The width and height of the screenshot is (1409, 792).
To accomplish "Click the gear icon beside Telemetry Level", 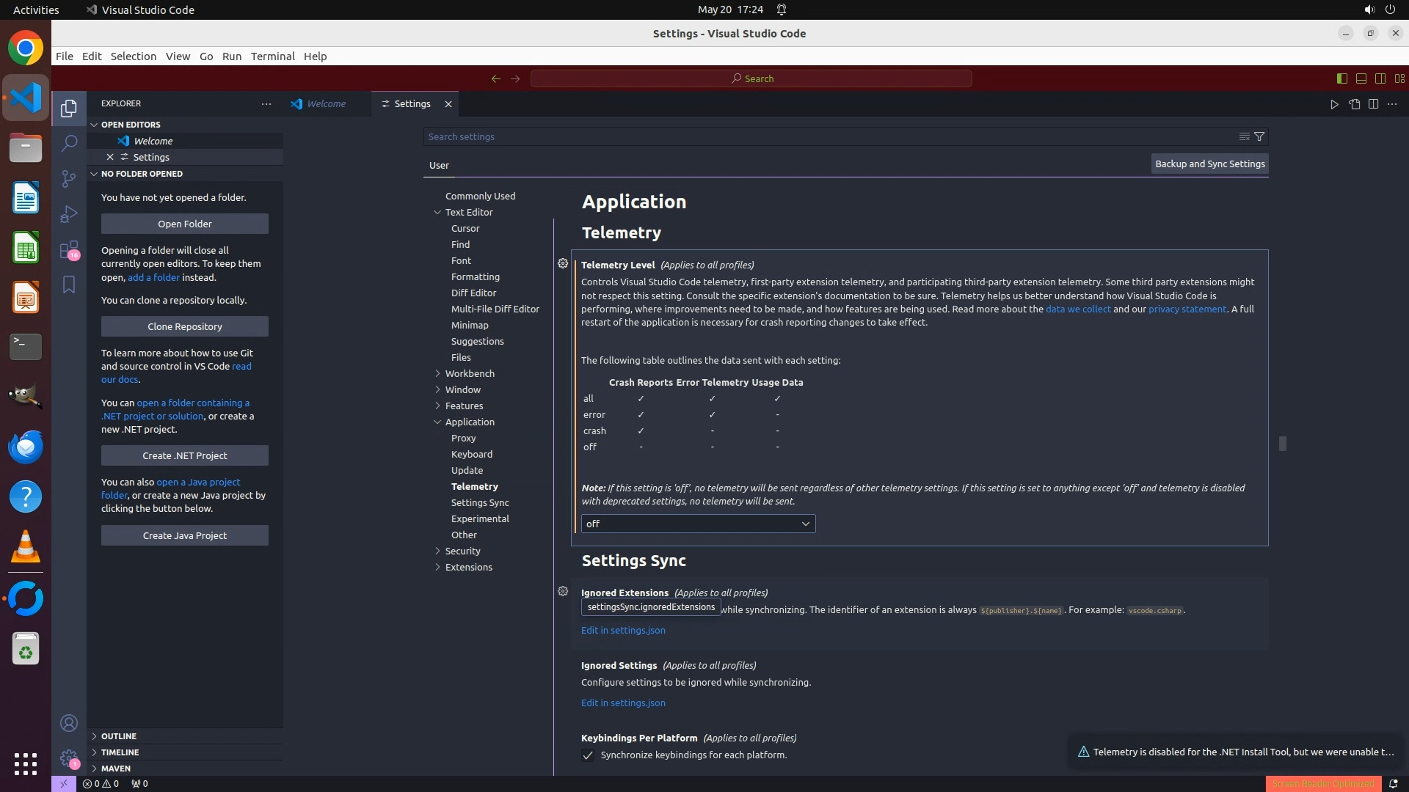I will click(563, 263).
